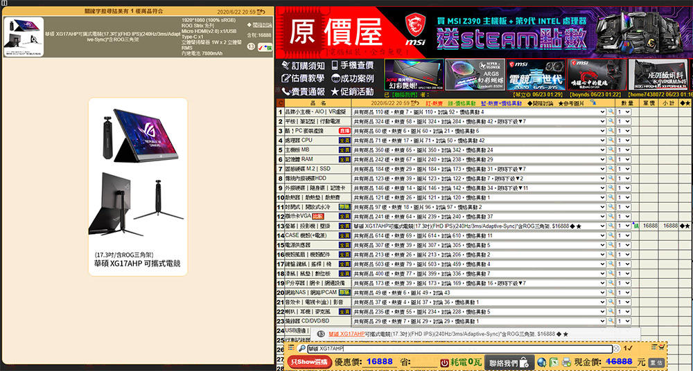Click the list icon at the left of the search bar
This screenshot has width=693, height=371.
click(x=291, y=348)
